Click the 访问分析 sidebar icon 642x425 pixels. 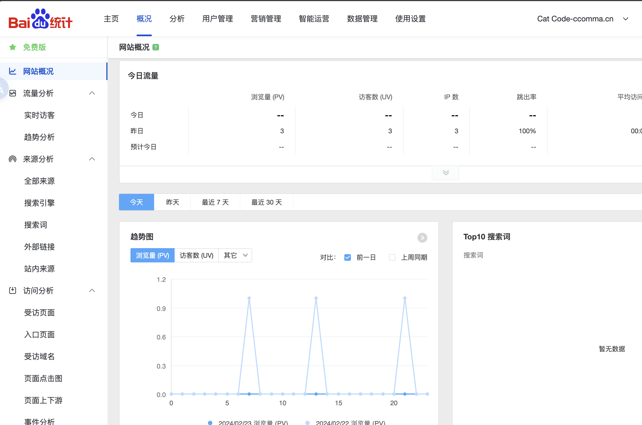coord(13,290)
